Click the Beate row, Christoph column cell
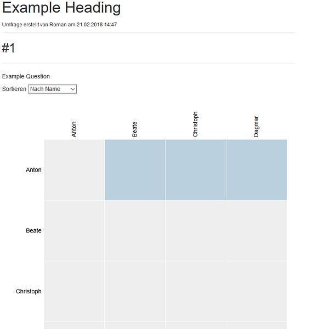Viewport: 313px width, 329px height. tap(196, 231)
